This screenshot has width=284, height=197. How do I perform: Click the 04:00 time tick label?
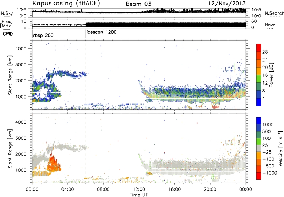pyautogui.click(x=67, y=190)
